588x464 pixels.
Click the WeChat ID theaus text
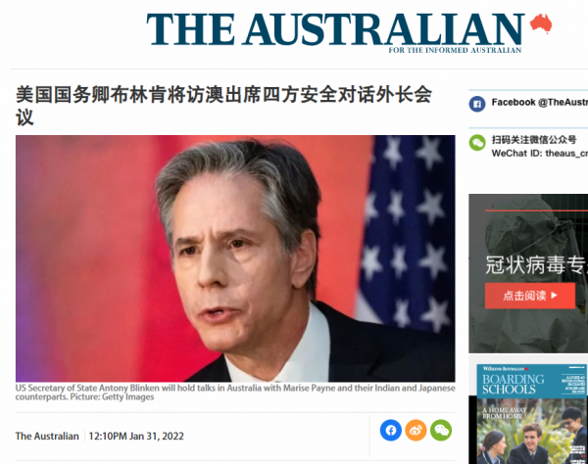[x=540, y=153]
